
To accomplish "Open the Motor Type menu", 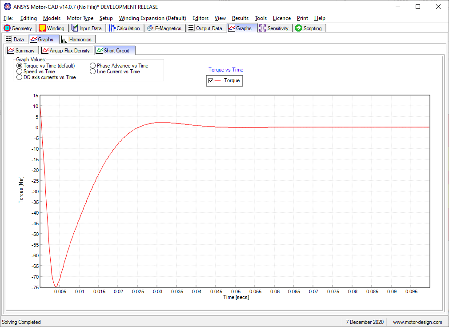I will [80, 18].
